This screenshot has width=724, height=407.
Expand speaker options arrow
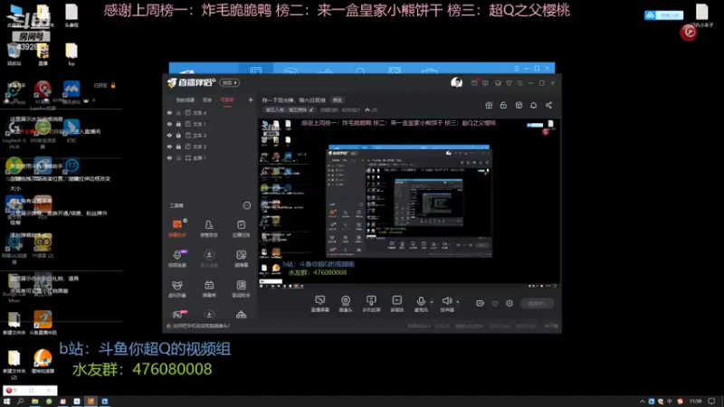(458, 302)
